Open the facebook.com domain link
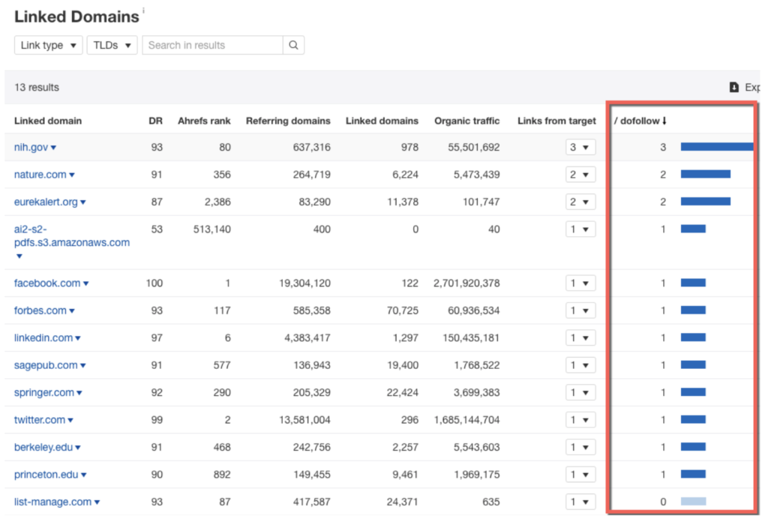The width and height of the screenshot is (768, 525). (47, 283)
